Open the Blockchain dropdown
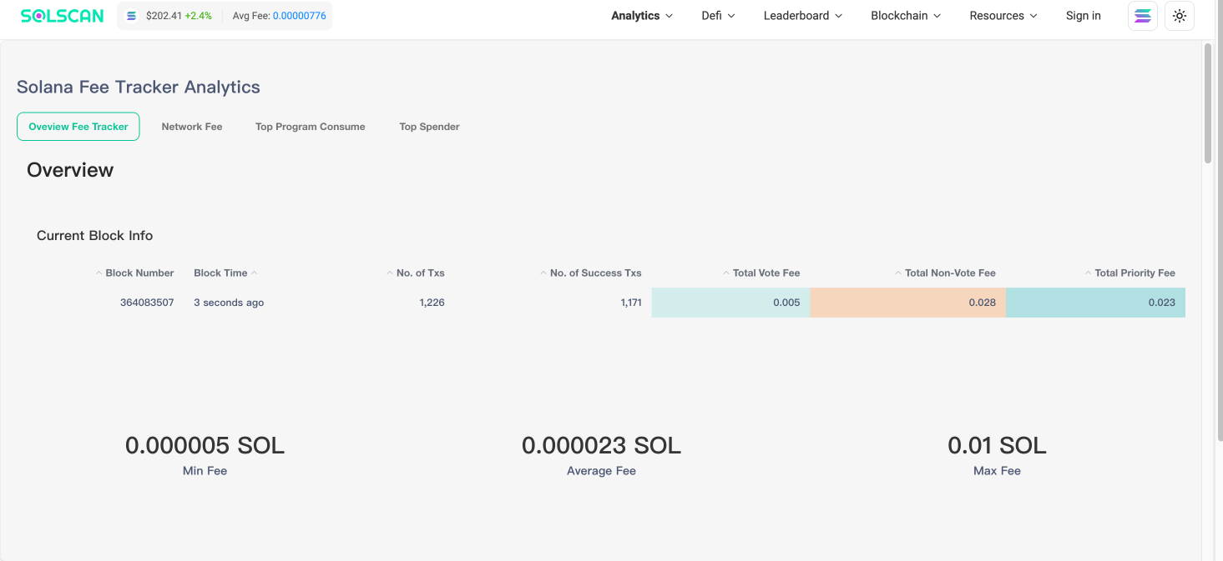The image size is (1223, 561). tap(906, 15)
